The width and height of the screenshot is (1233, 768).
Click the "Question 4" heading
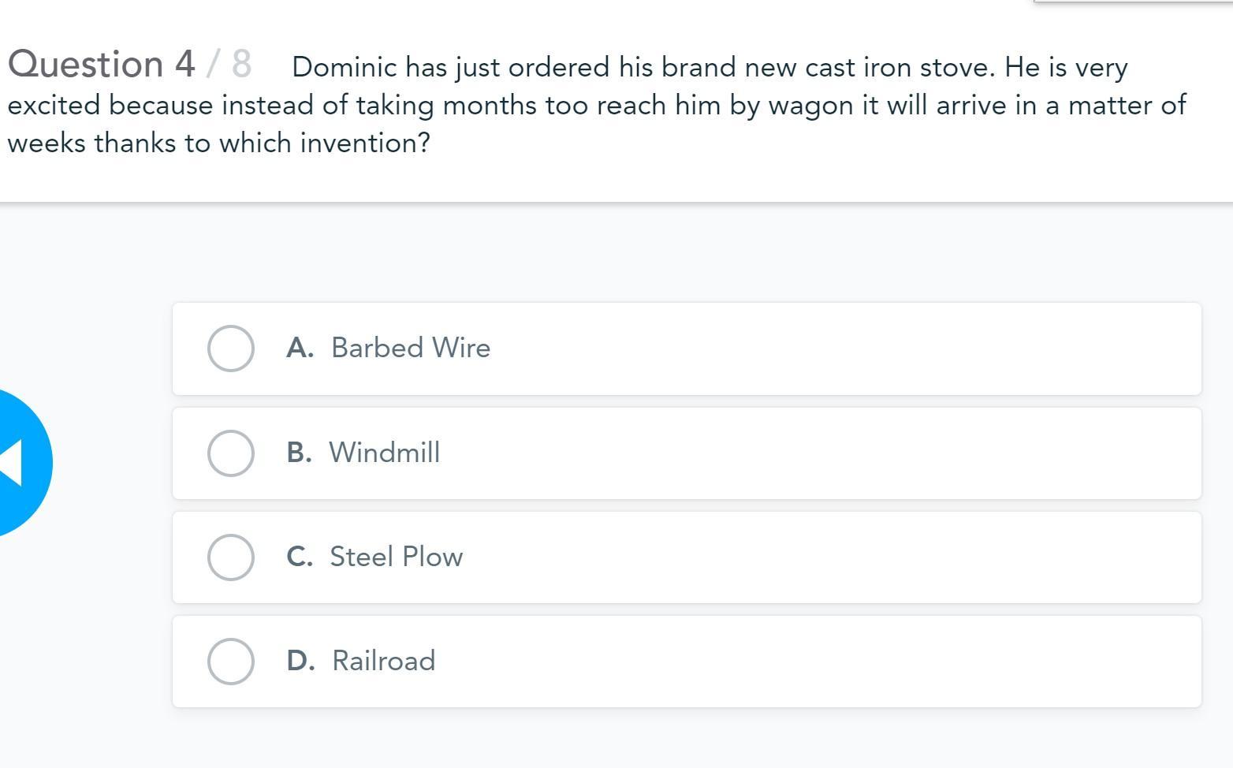pyautogui.click(x=101, y=64)
